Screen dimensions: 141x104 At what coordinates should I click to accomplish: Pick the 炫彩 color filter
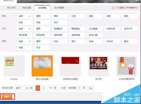tap(60, 22)
